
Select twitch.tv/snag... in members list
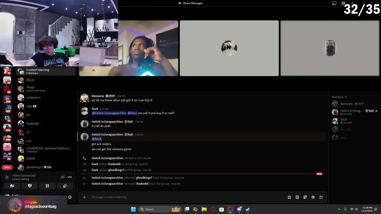[354, 112]
